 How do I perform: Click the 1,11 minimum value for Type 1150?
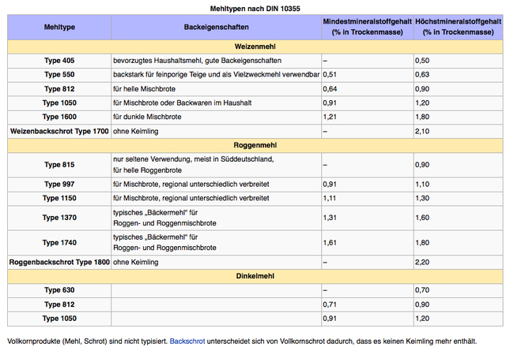tap(330, 198)
